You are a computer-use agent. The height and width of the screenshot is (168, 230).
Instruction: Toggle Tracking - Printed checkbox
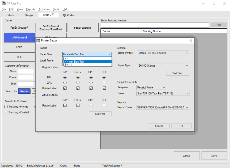pyautogui.click(x=6, y=106)
